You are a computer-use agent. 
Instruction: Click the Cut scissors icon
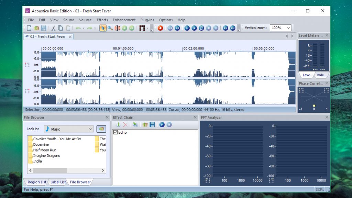click(x=53, y=28)
